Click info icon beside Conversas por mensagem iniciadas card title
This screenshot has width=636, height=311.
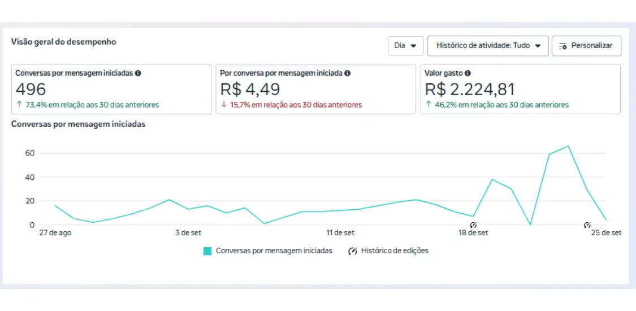pyautogui.click(x=138, y=74)
